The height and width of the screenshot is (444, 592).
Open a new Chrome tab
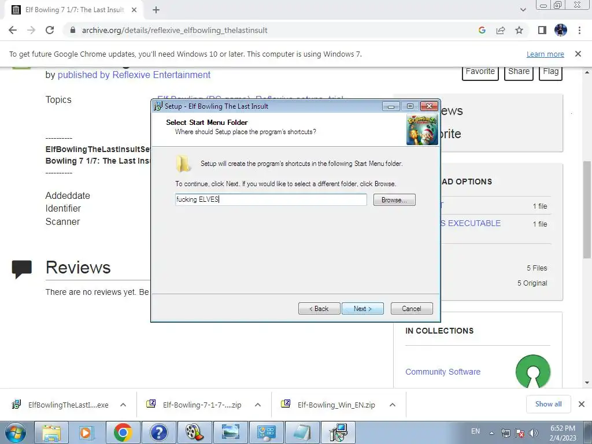(x=156, y=10)
